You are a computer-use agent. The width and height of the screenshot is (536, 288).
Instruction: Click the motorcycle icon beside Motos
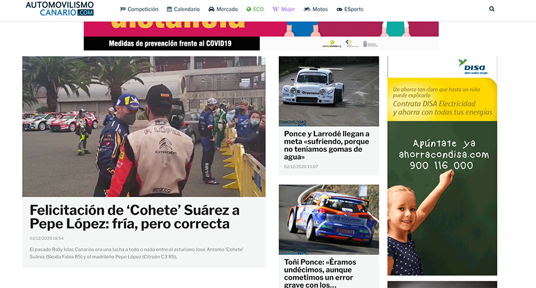coord(307,10)
